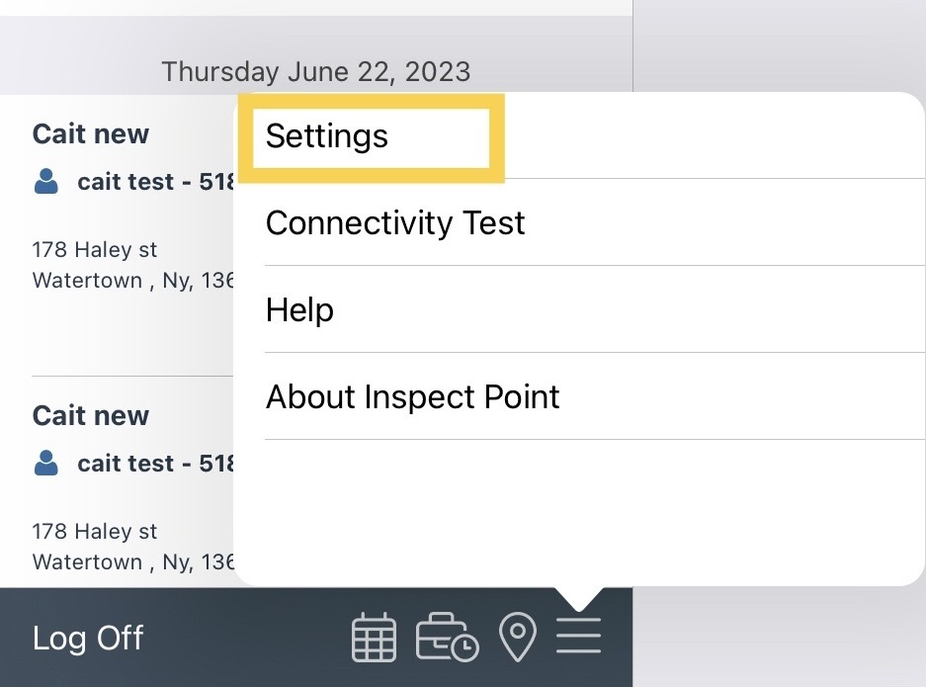This screenshot has height=687, width=926.
Task: Select the cait test - 518 contact link
Action: tap(158, 181)
